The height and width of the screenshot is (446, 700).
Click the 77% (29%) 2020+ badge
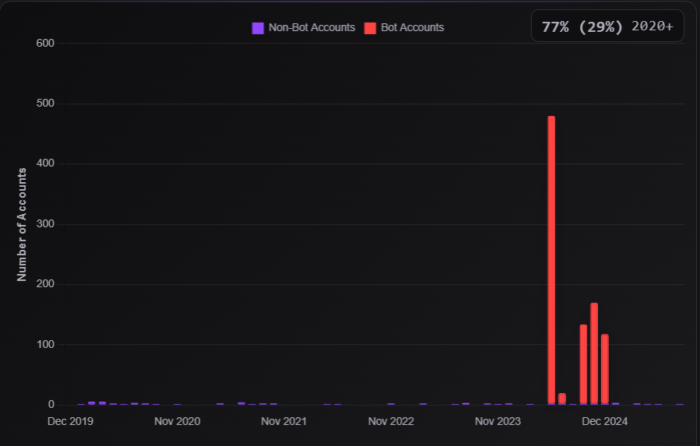point(607,26)
